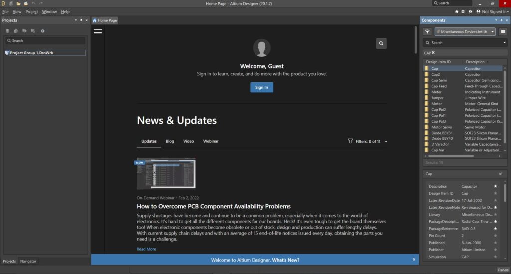Open the Miscellaneous Devices.IntLib library dropdown

click(465, 31)
